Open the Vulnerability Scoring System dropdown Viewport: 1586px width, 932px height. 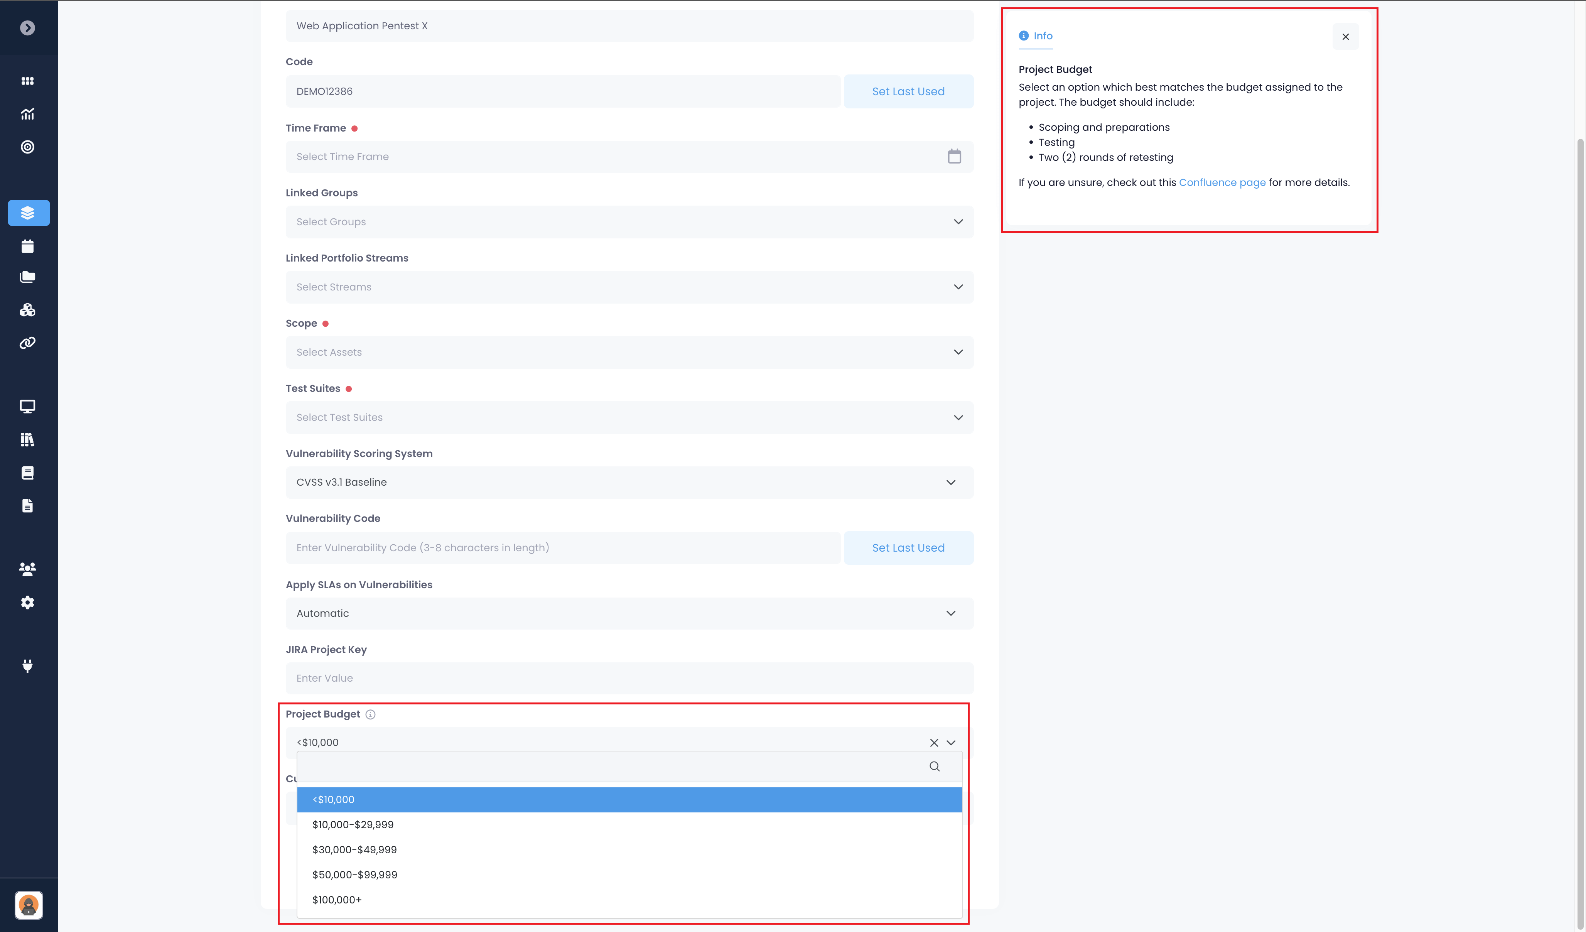click(x=950, y=482)
